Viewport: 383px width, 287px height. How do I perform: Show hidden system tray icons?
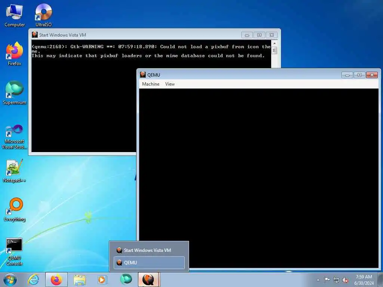point(318,280)
